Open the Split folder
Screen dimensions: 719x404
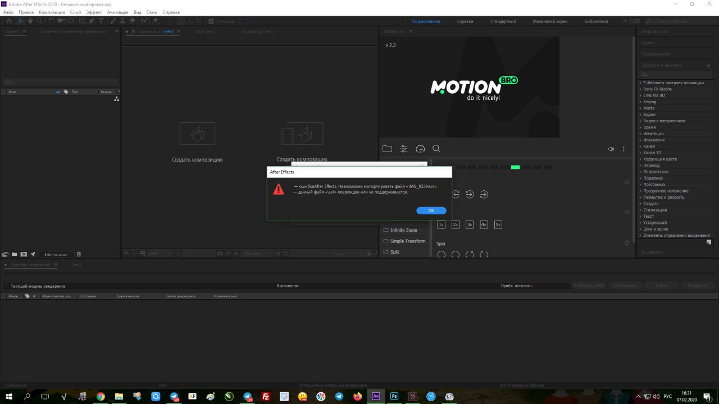[391, 252]
